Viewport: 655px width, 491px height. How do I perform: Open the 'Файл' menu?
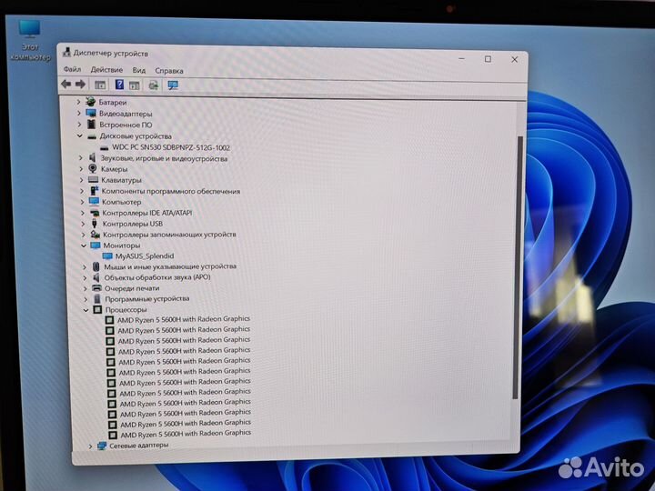click(x=72, y=70)
